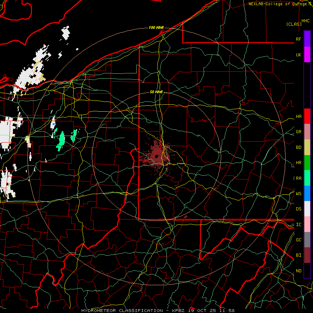Click the 100 NMI range ring label
The image size is (313, 313).
tap(156, 27)
